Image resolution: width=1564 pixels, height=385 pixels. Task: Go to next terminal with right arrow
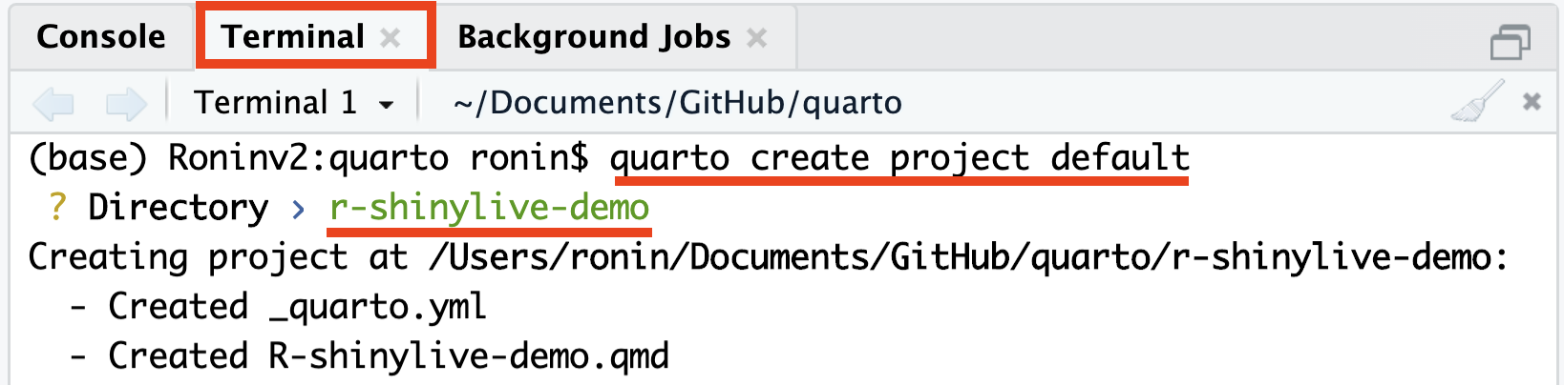(x=125, y=103)
